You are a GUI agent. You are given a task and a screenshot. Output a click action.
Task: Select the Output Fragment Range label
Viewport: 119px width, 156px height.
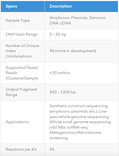point(21,92)
